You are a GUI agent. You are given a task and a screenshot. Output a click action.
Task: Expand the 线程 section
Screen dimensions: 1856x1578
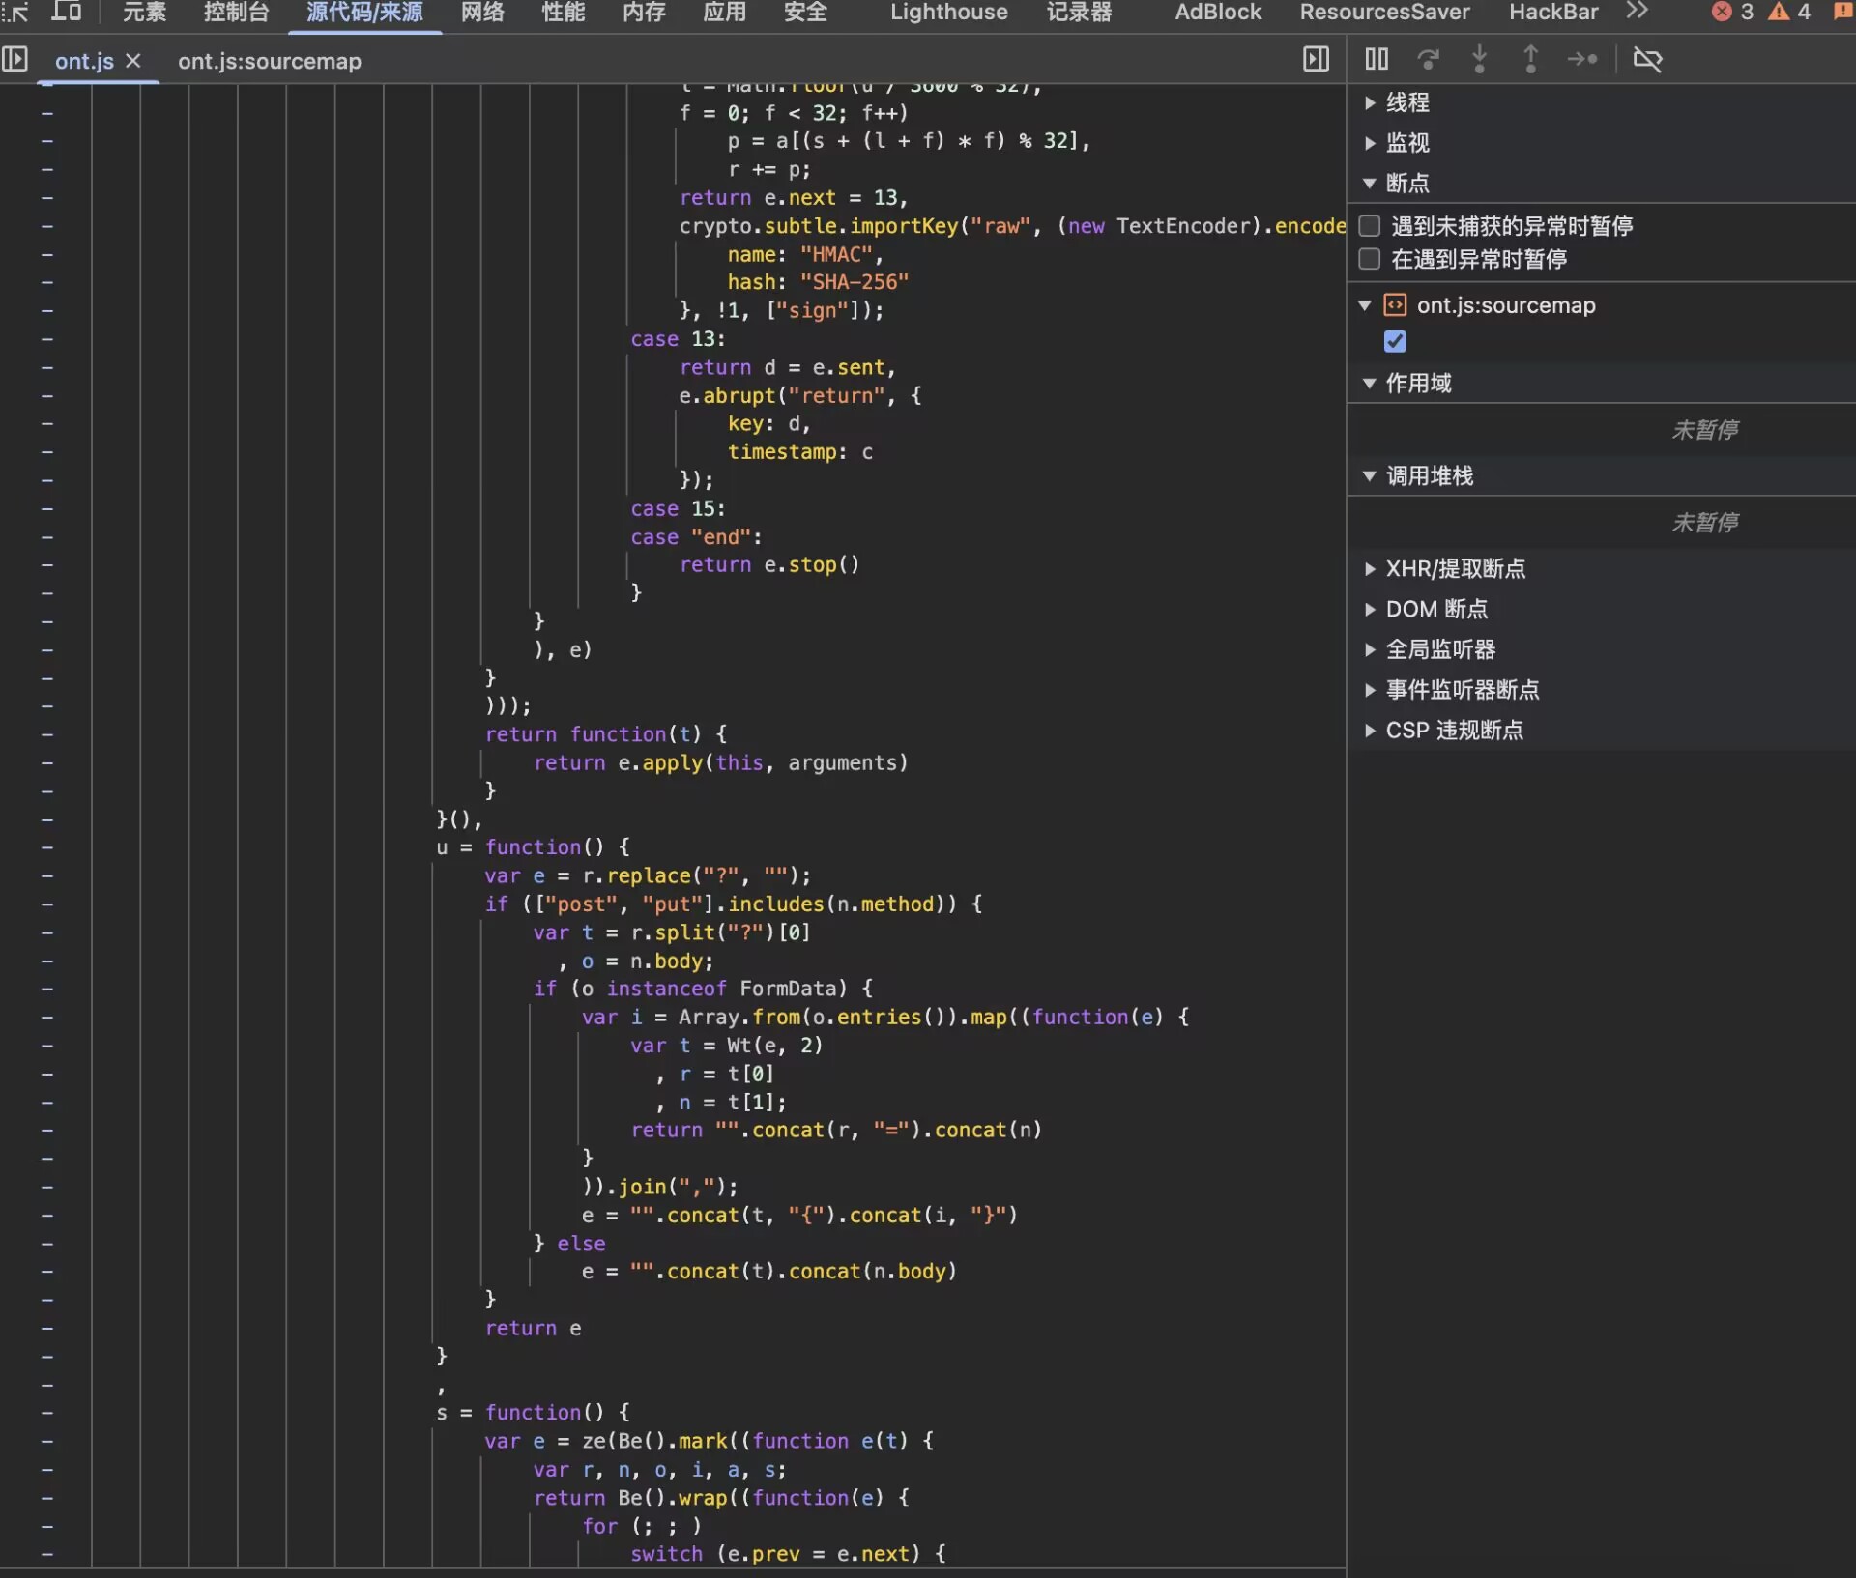[x=1370, y=102]
